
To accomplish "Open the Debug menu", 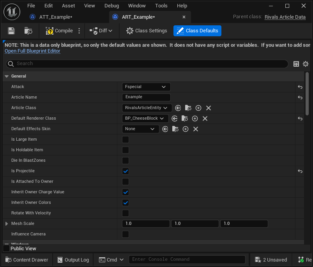I will [x=111, y=6].
